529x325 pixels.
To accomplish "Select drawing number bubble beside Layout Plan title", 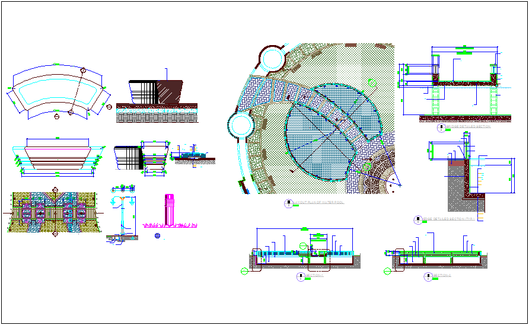I will (288, 203).
